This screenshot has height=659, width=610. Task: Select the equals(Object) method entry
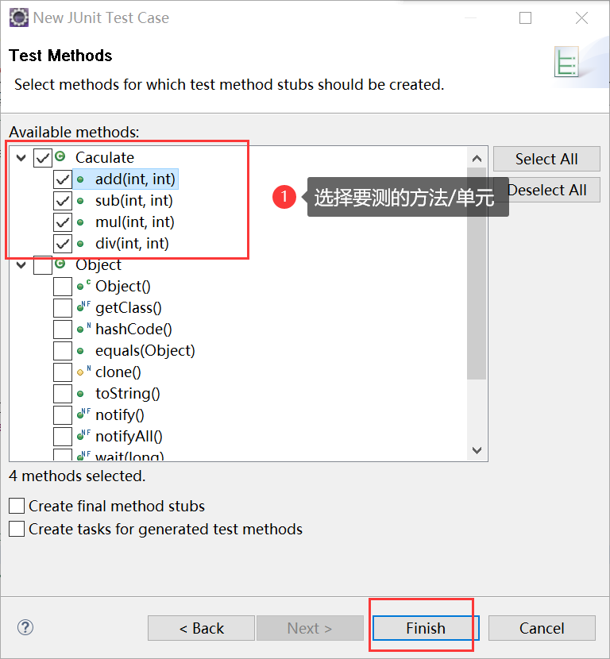click(145, 350)
